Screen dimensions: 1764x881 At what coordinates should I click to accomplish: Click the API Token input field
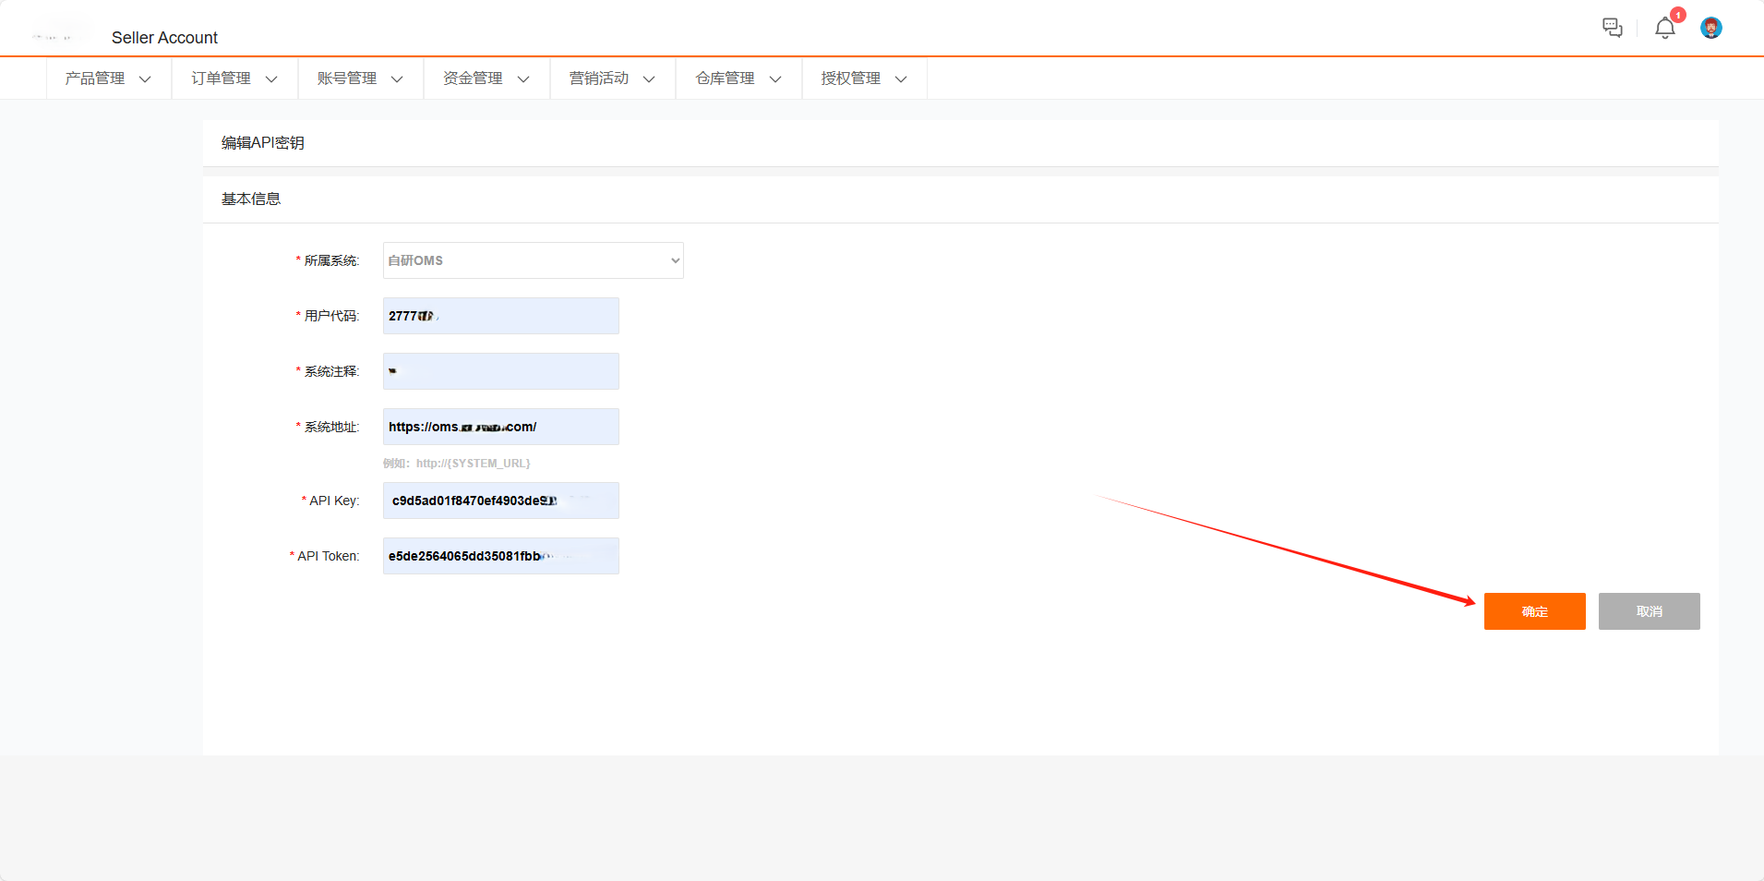click(x=501, y=556)
